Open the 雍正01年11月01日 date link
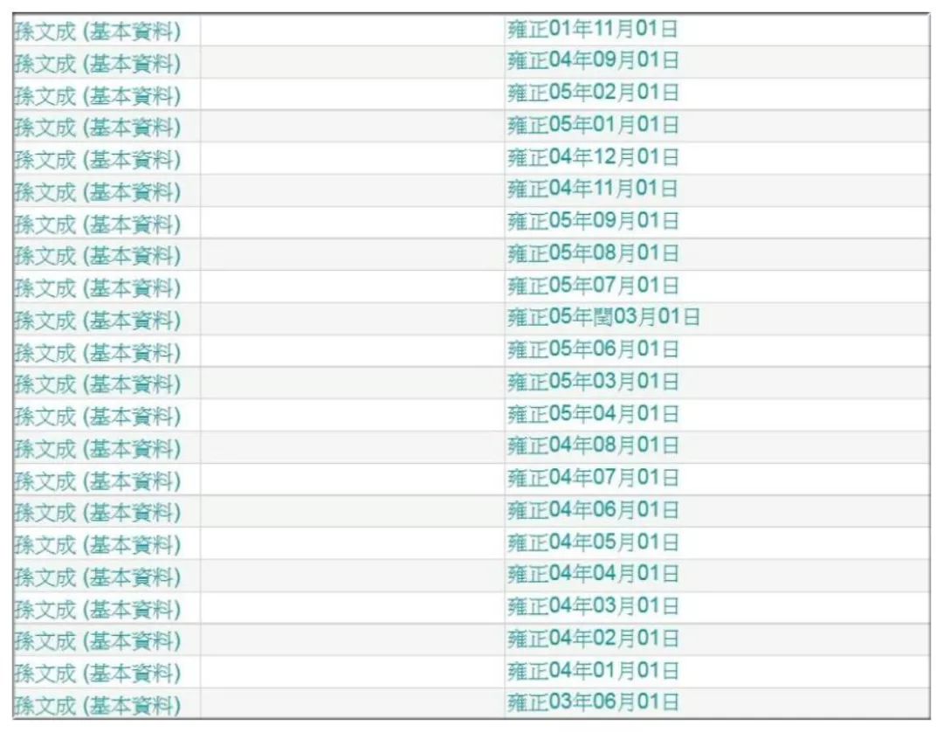 click(x=592, y=30)
